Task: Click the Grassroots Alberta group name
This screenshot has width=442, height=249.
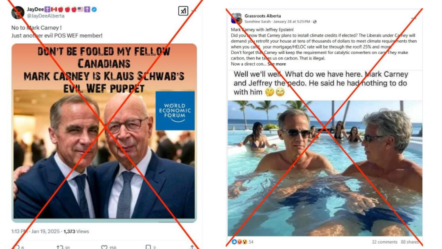Action: (263, 16)
